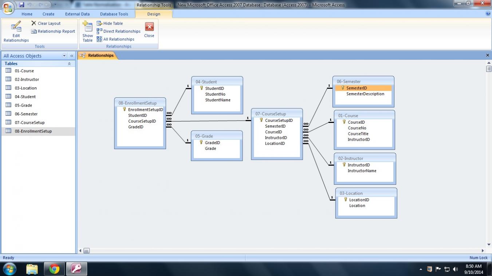Screen dimensions: 492x276
Task: Select InstructorName field in 02-Instructor
Action: [x=362, y=171]
